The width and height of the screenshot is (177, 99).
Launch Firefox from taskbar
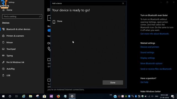click(58, 96)
